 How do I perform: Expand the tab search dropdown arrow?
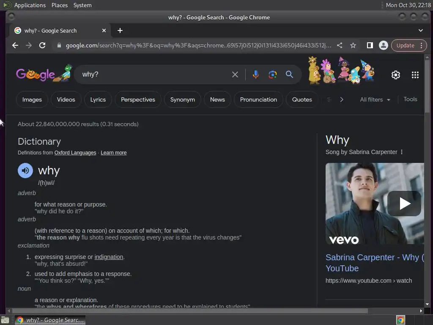[x=421, y=30]
